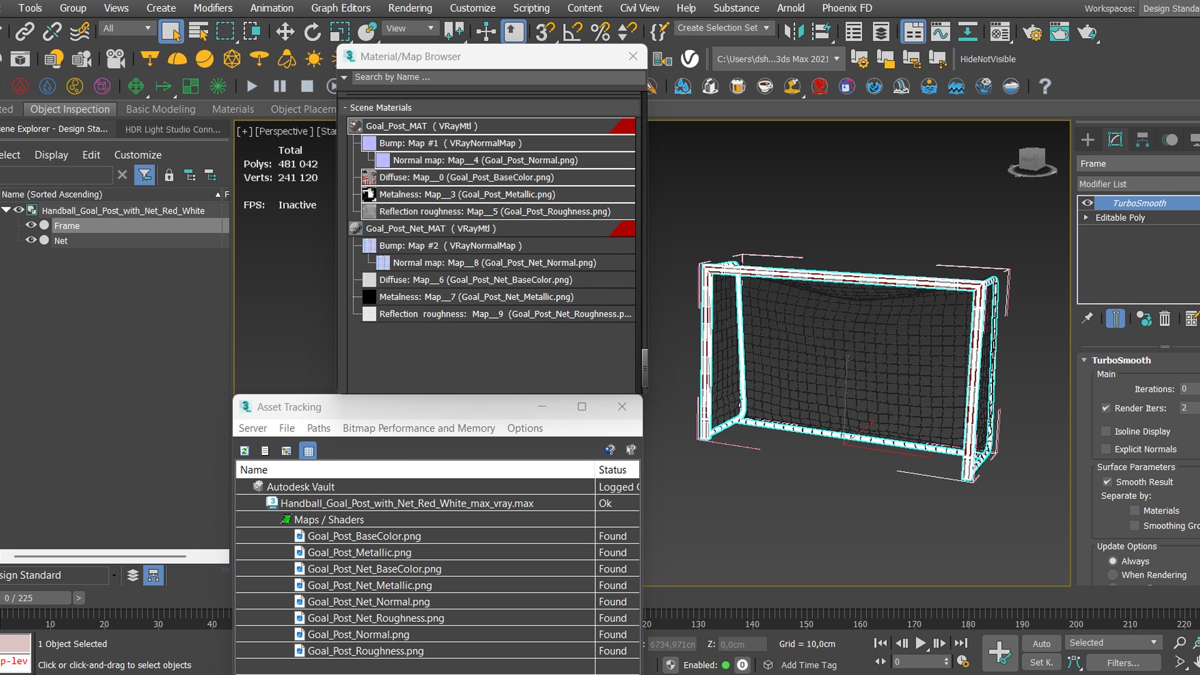Viewport: 1200px width, 675px height.
Task: Open the Selected key filter dropdown
Action: (1113, 642)
